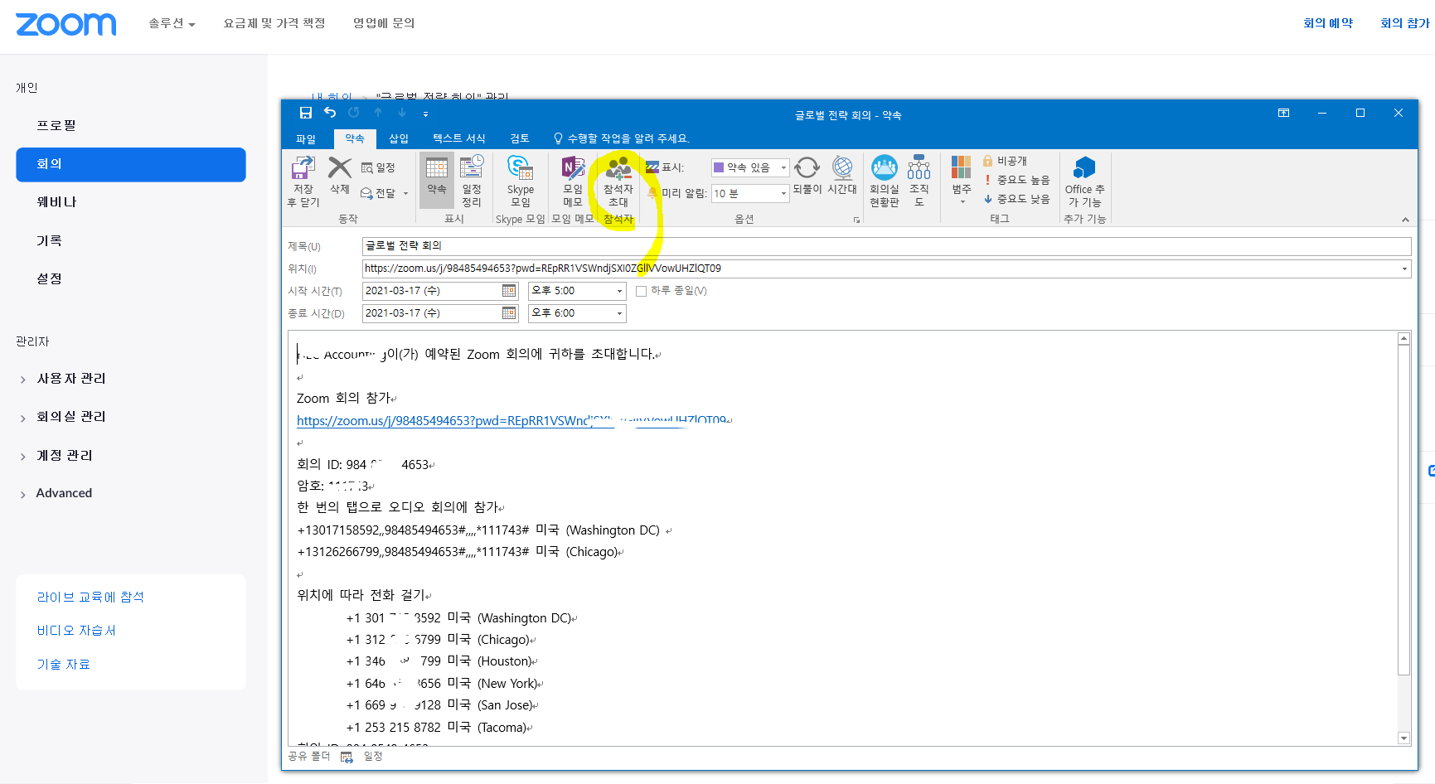This screenshot has width=1435, height=784.
Task: Click 회의 예약 link in Zoom header
Action: [x=1328, y=23]
